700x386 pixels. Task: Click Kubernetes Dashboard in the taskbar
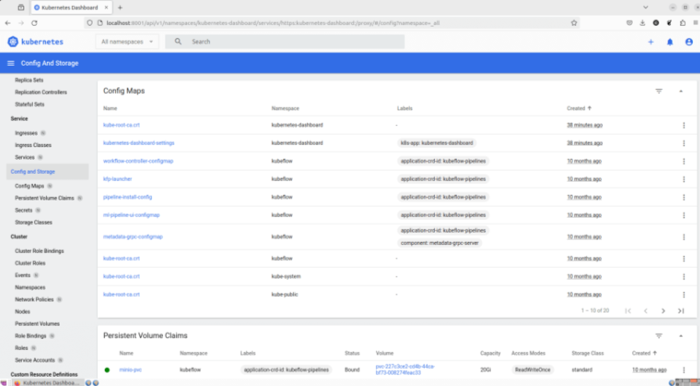47,383
